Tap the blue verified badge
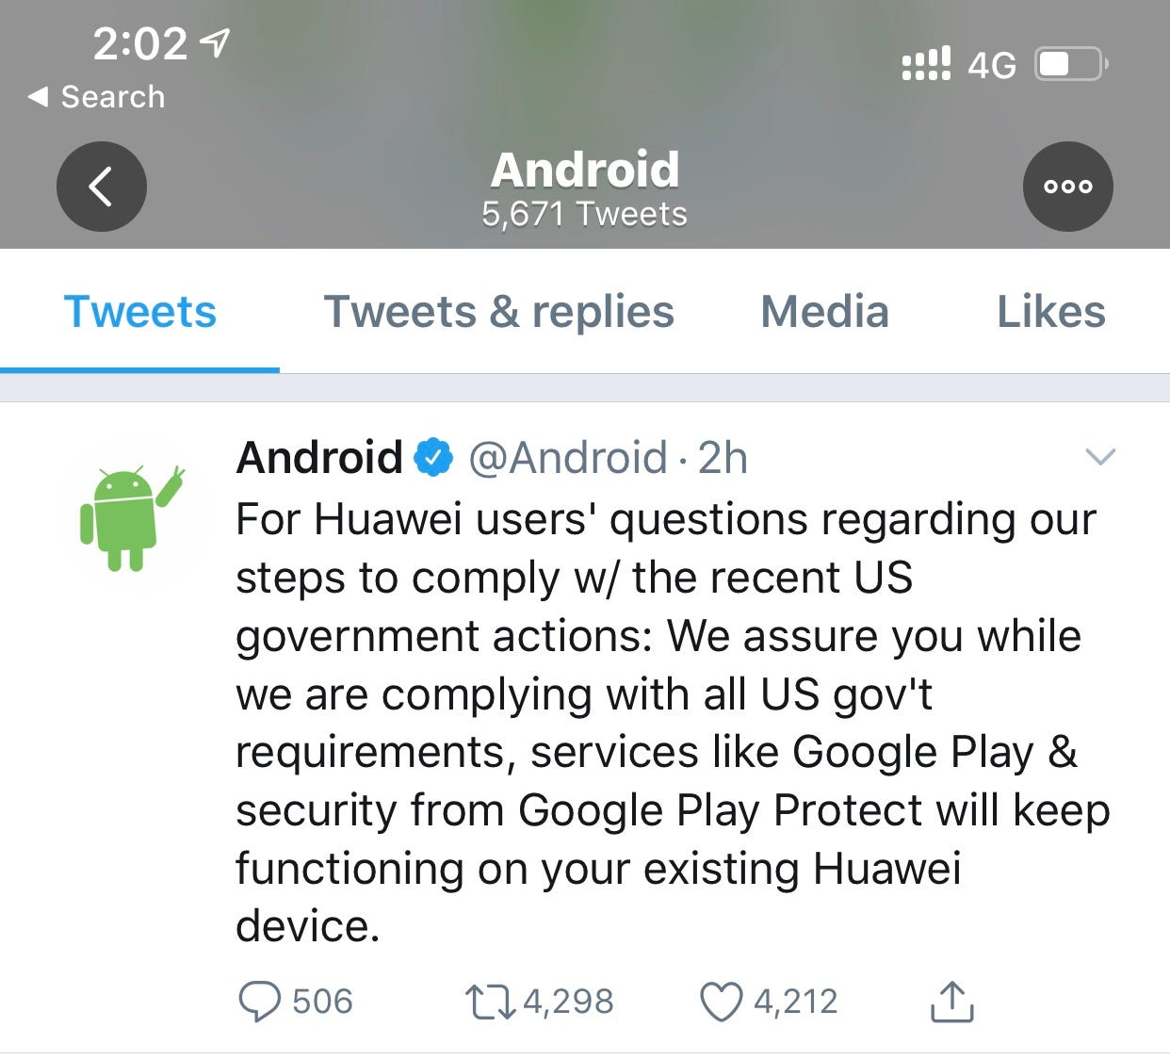Screen dimensions: 1170x1060 coord(433,458)
